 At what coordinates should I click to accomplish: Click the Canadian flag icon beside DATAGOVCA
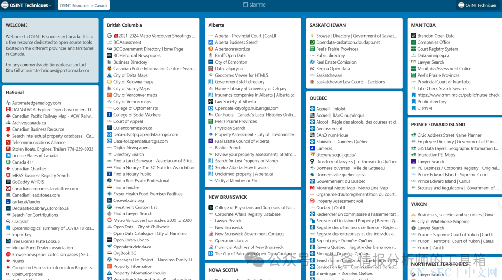8,110
